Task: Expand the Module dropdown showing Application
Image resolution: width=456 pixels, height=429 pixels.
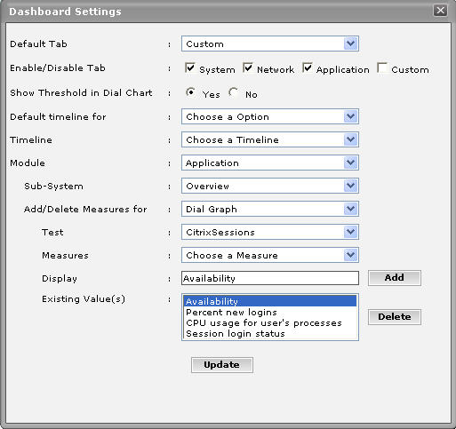Action: tap(270, 163)
